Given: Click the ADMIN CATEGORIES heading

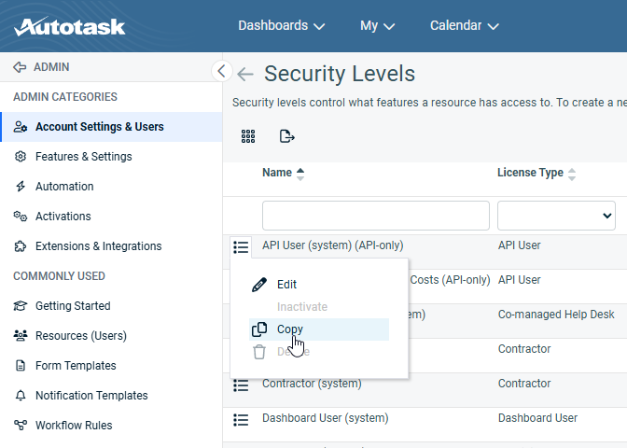Looking at the screenshot, I should pos(65,97).
